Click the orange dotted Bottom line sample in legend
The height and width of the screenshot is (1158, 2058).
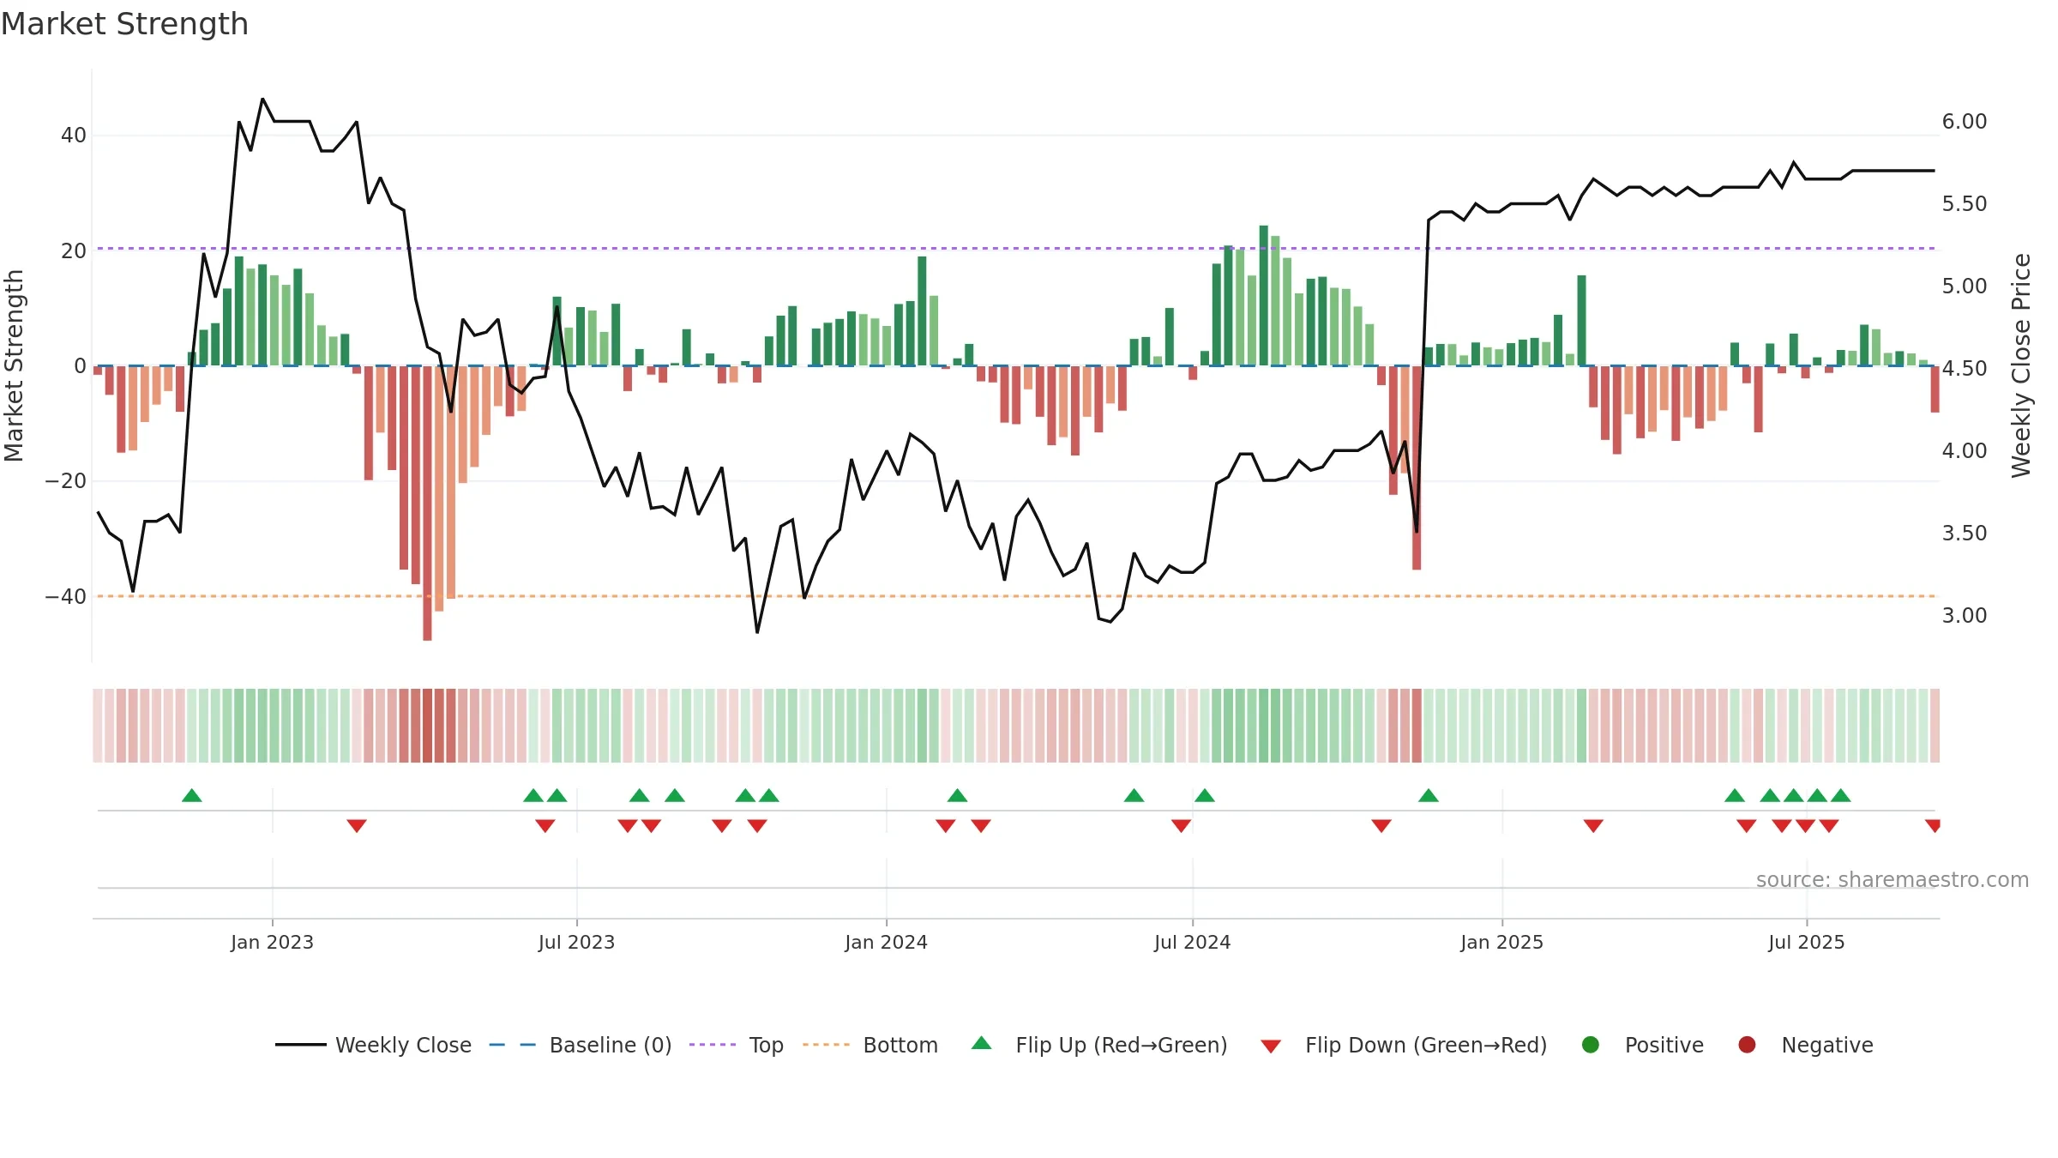(826, 1045)
